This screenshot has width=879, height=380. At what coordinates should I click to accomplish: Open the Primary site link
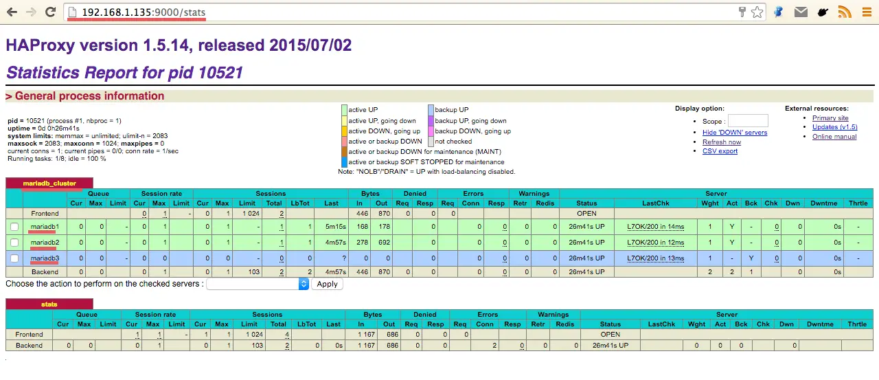(830, 118)
